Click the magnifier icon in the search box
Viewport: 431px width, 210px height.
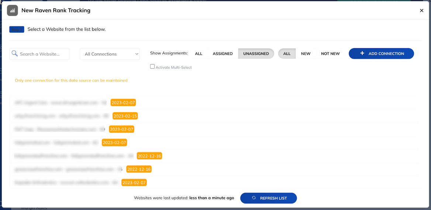[x=14, y=54]
